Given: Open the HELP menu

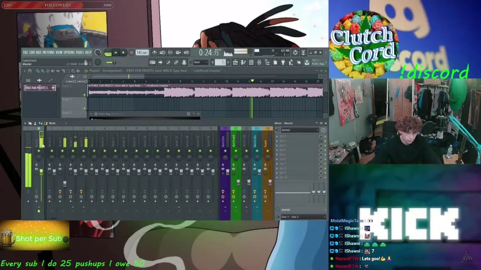Looking at the screenshot, I should click(x=88, y=52).
